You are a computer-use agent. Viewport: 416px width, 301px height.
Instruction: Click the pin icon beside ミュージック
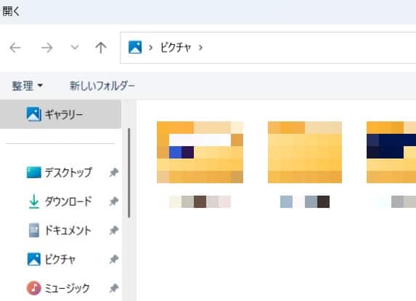coord(114,288)
